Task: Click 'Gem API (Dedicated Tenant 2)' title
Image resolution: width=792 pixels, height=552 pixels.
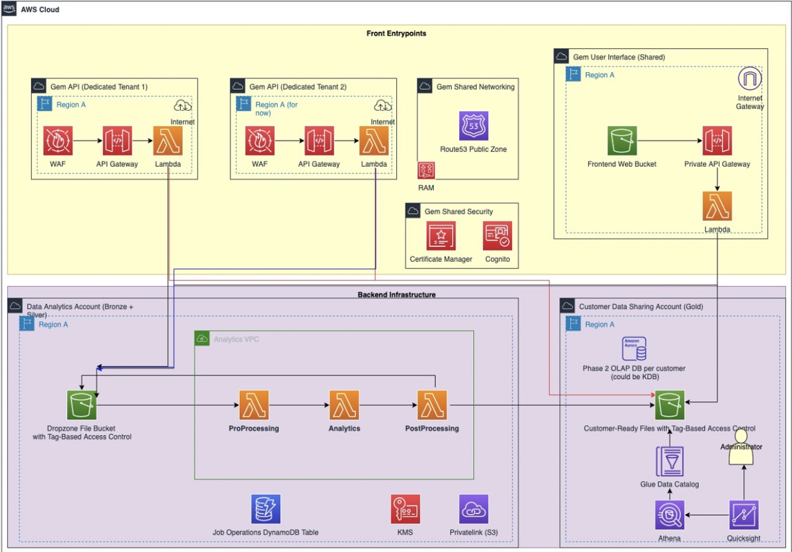Action: coord(298,86)
